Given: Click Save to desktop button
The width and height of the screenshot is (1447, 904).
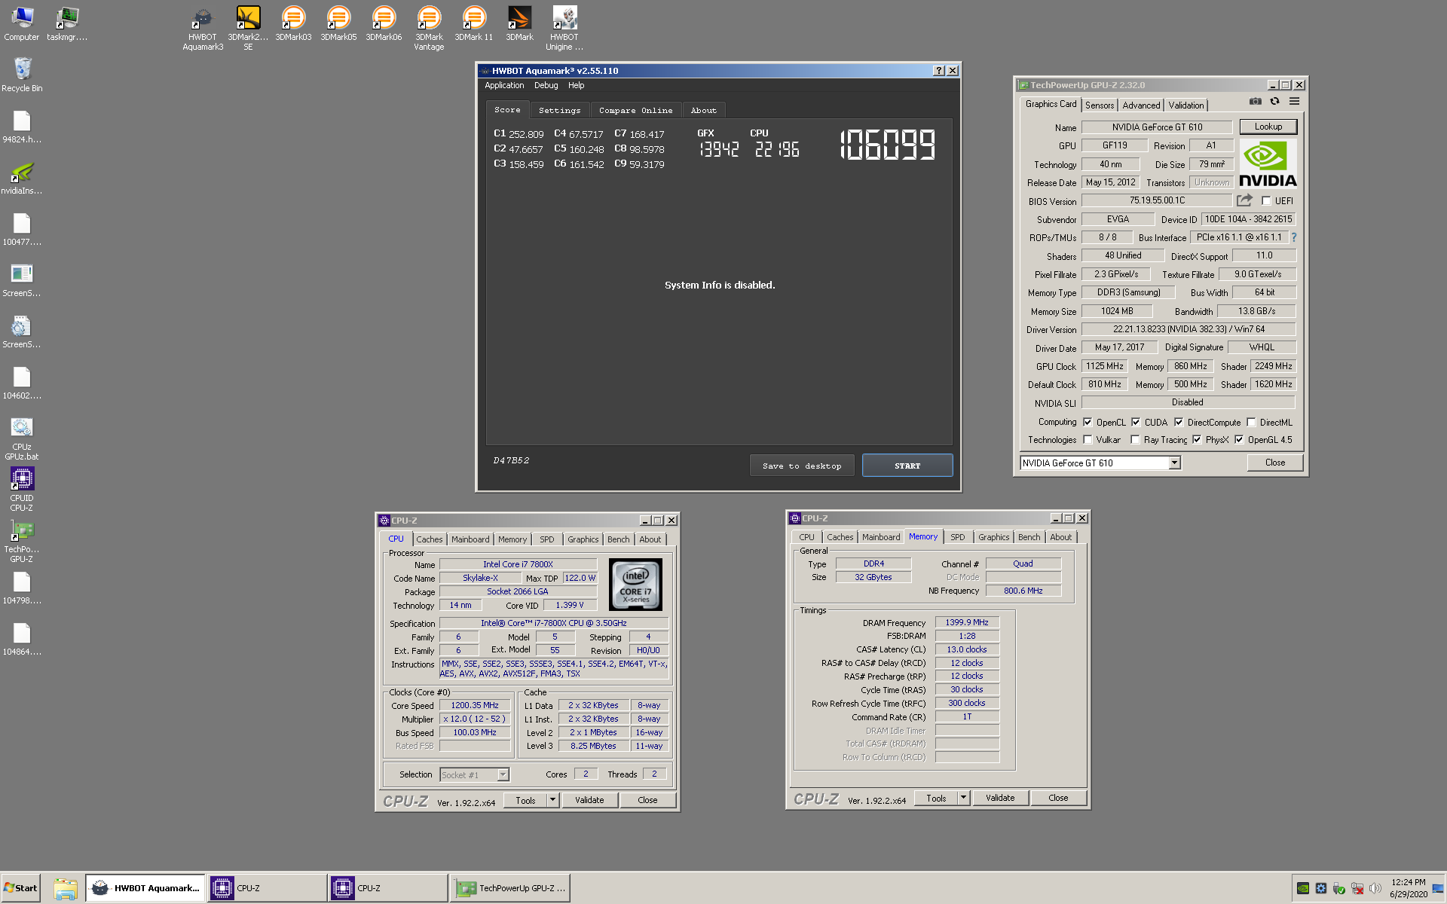Looking at the screenshot, I should pos(802,466).
